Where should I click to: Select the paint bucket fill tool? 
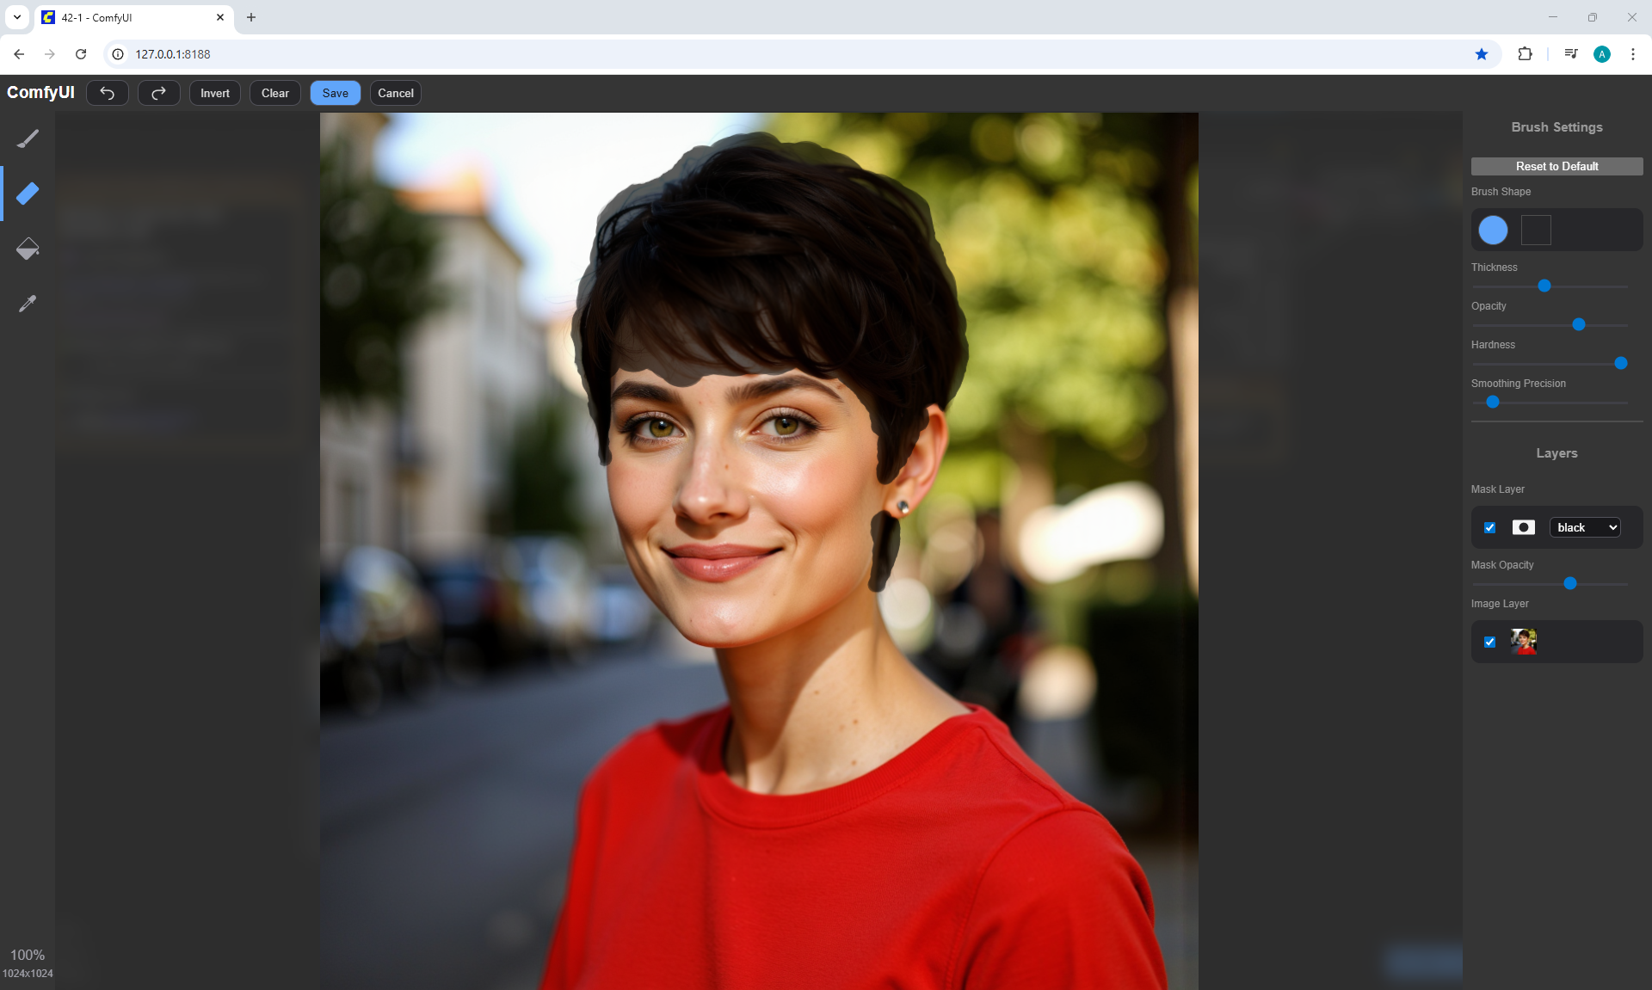[x=28, y=249]
